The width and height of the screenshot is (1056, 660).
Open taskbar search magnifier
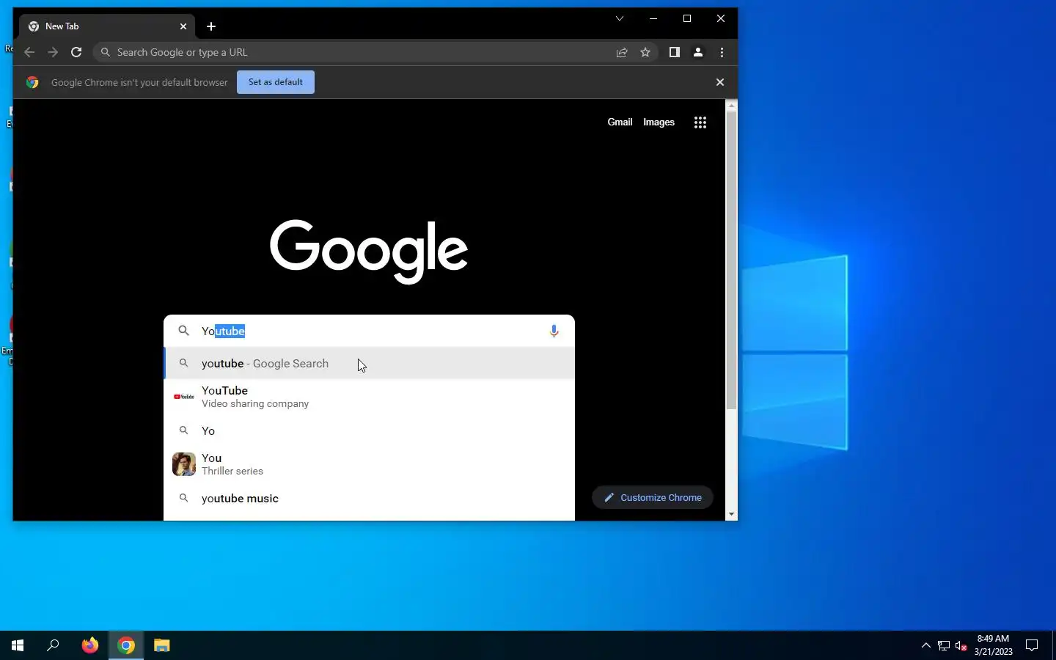click(53, 645)
